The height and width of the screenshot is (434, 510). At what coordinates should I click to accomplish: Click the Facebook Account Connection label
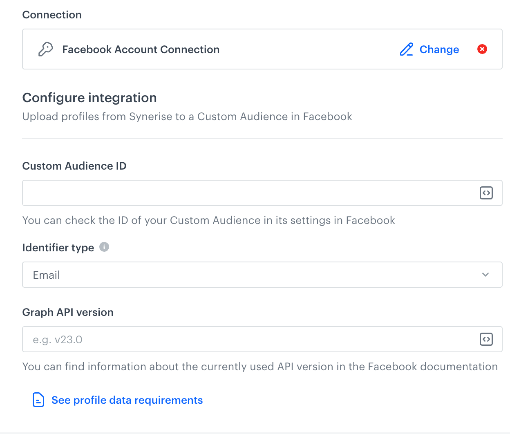click(x=141, y=49)
